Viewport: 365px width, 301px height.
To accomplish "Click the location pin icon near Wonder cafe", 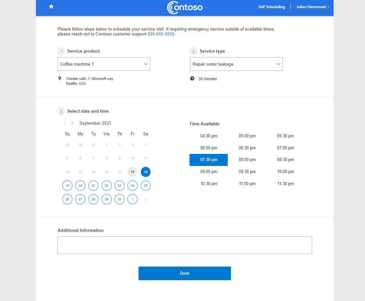I will tap(60, 78).
